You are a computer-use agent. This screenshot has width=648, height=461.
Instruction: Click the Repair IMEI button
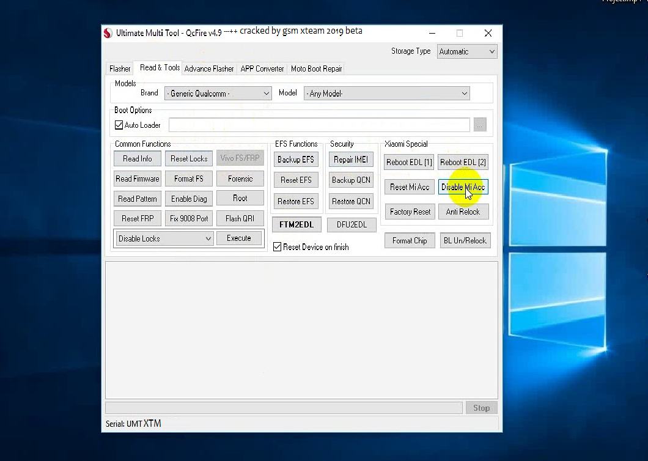tap(351, 160)
